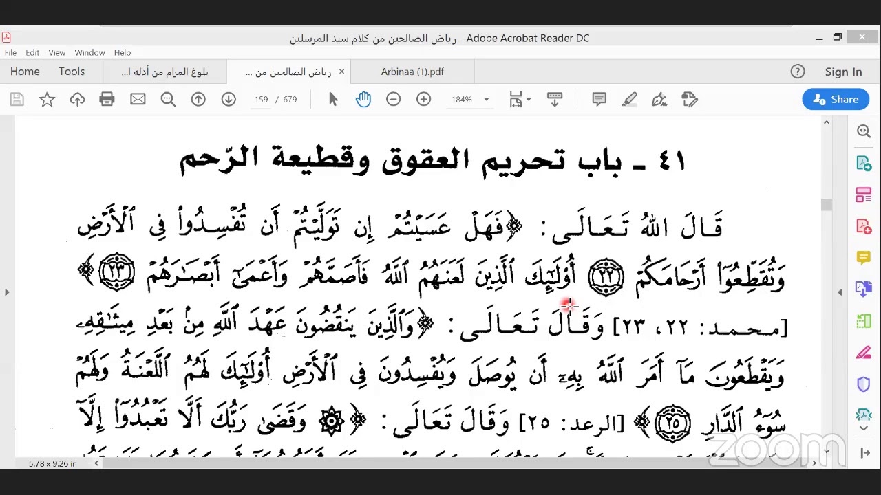Open Edit PDF tool in right pane
The image size is (881, 495).
point(864,195)
